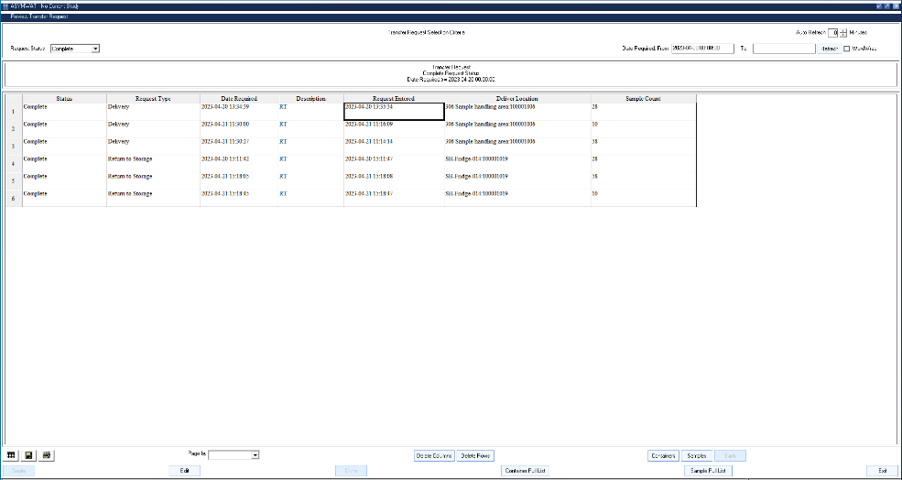The height and width of the screenshot is (480, 902).
Task: Sort by the Request Type column header
Action: tap(153, 98)
